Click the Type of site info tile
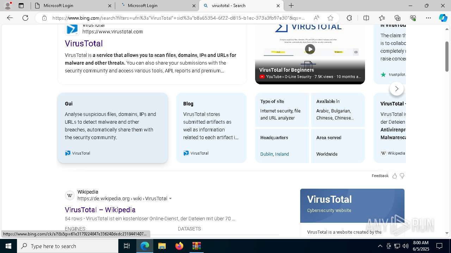Viewport: 451px width, 253px height. point(282,110)
